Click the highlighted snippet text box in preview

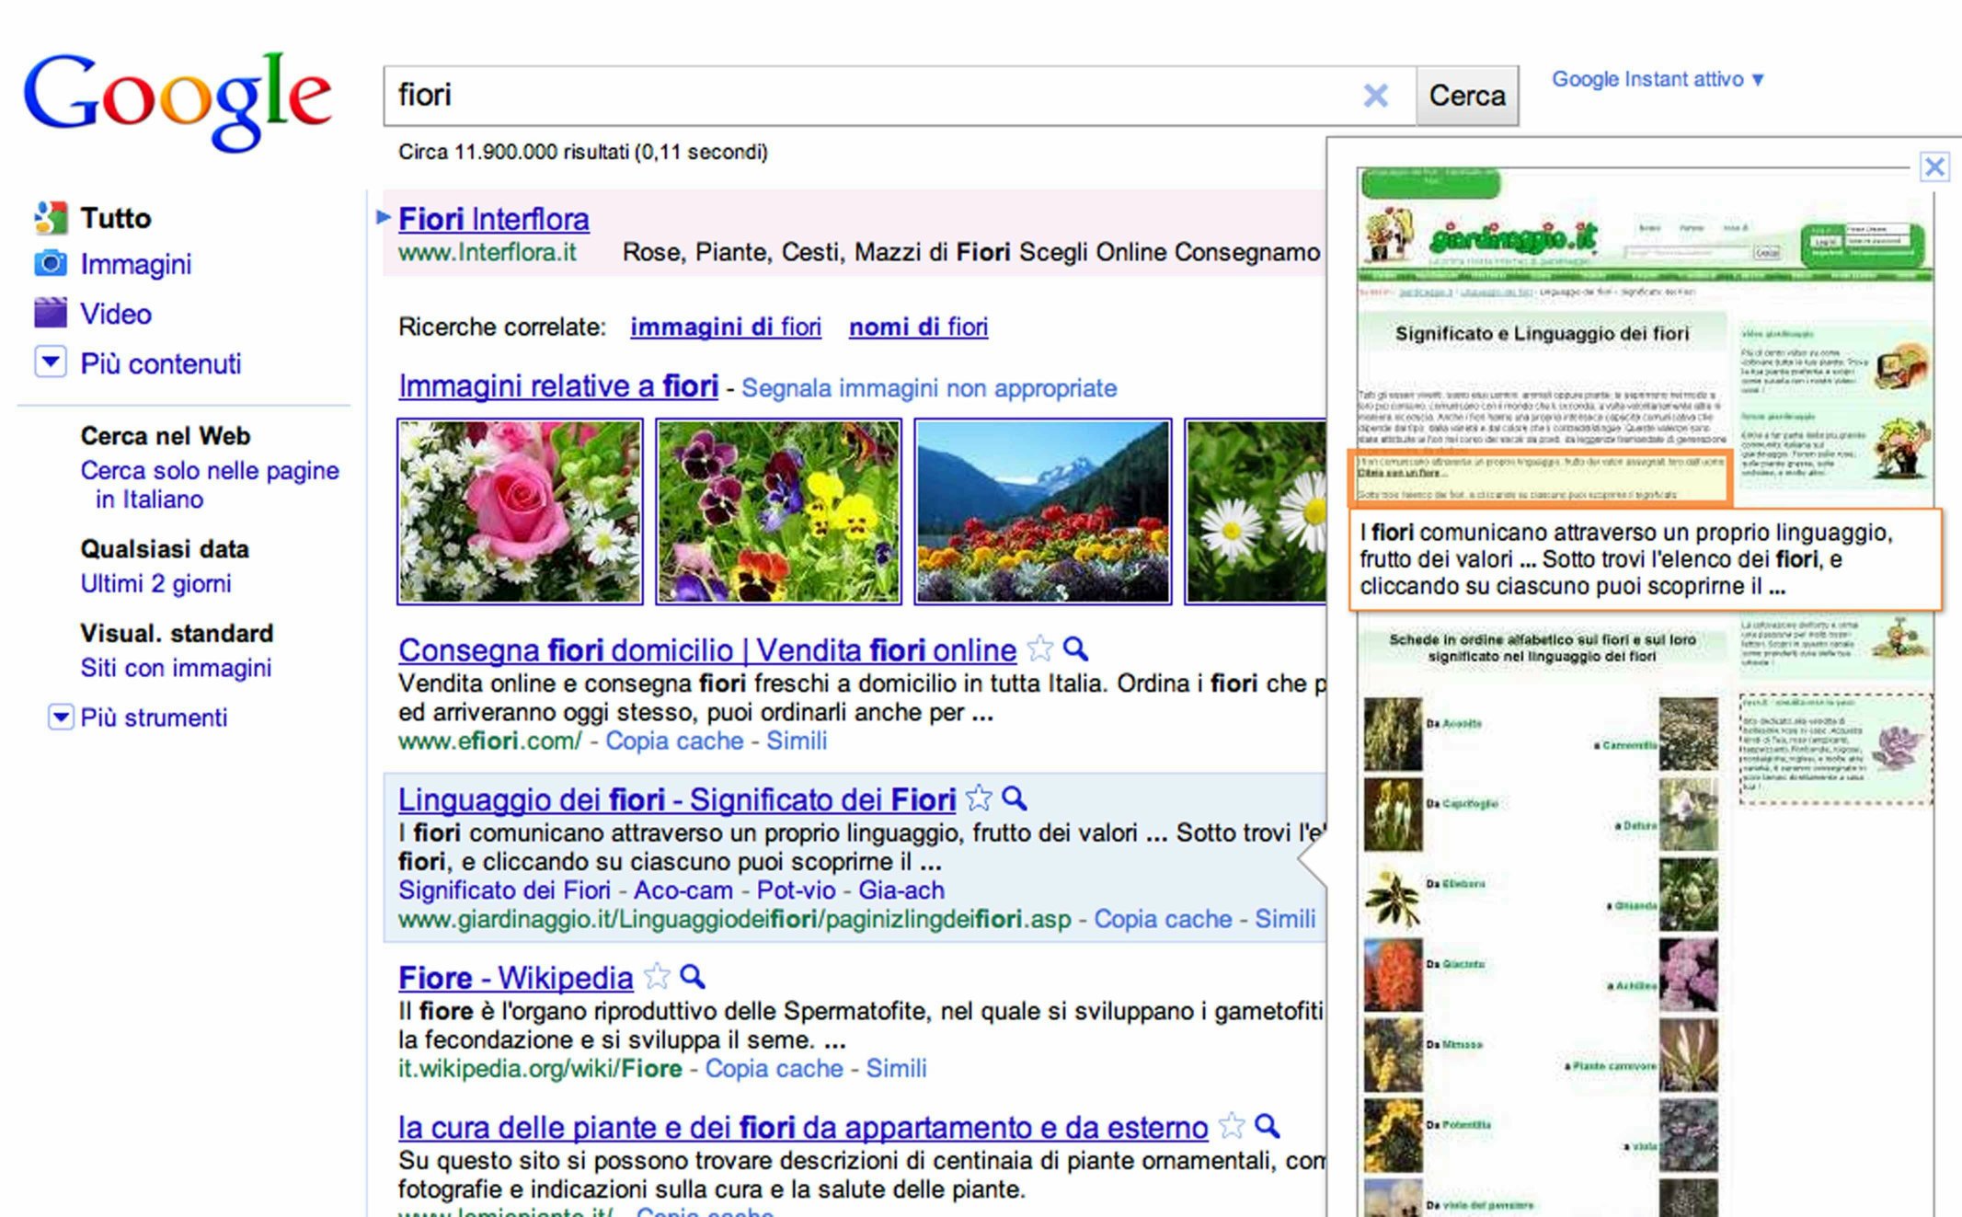1646,559
